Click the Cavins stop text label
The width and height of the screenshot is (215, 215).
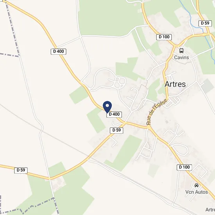181,57
